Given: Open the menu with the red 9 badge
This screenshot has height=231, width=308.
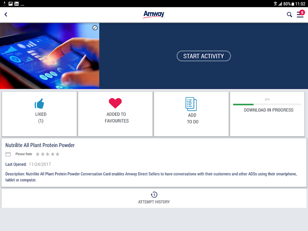Looking at the screenshot, I should 300,14.
